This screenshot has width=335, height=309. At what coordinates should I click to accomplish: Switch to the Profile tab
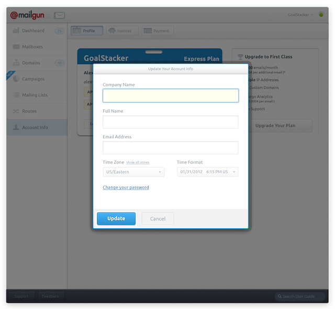[87, 31]
